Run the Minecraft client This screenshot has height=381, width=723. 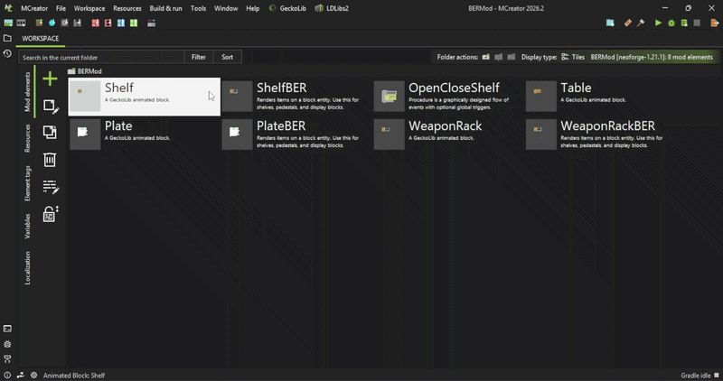tap(658, 23)
